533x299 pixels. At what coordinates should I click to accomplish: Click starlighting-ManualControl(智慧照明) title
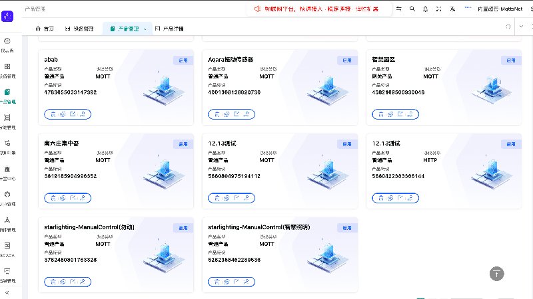(x=259, y=227)
